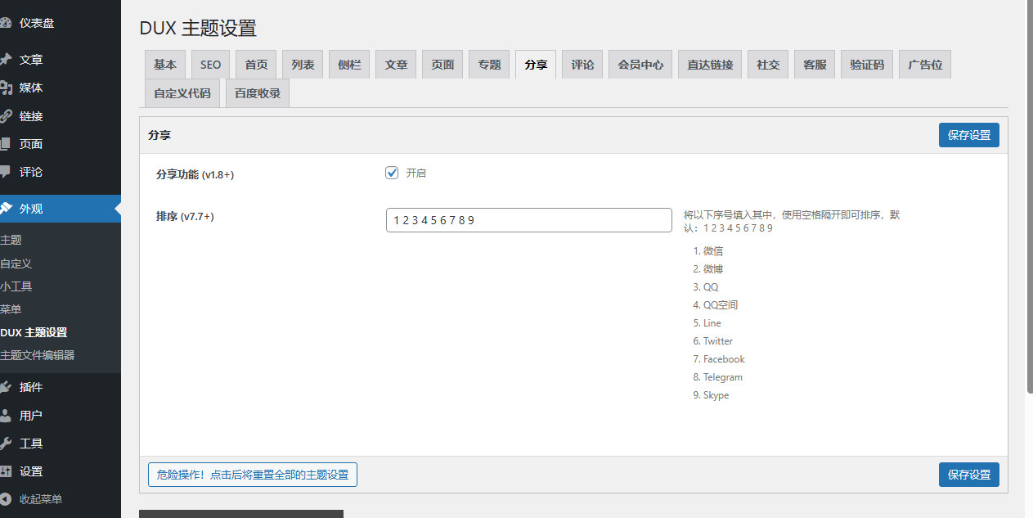Open the 首页 tab
Viewport: 1033px width, 518px height.
click(256, 65)
